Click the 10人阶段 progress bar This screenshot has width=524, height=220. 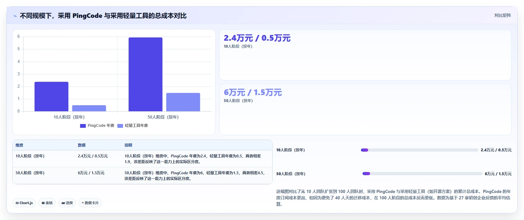click(419, 150)
